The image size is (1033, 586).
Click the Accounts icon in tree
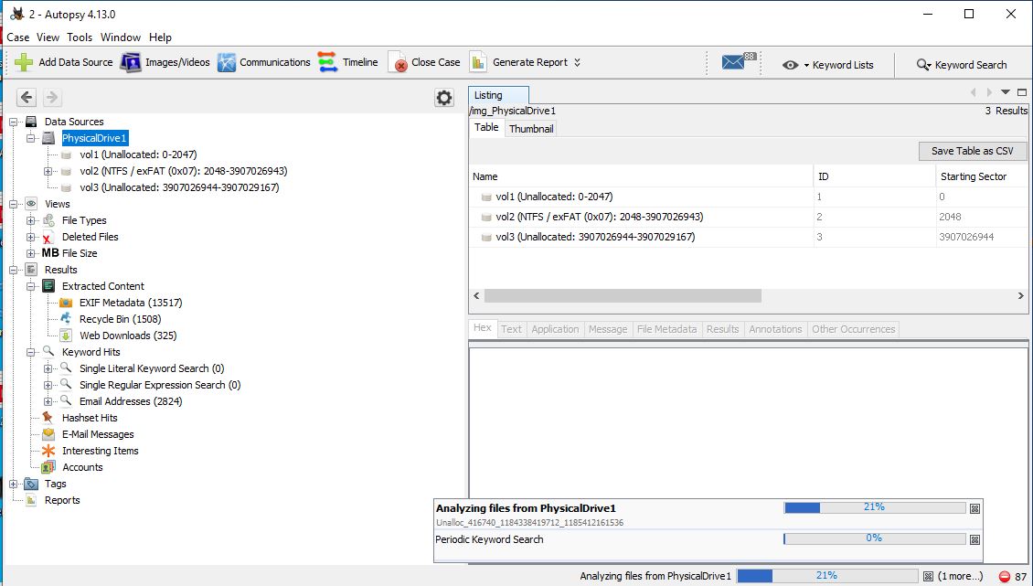48,467
